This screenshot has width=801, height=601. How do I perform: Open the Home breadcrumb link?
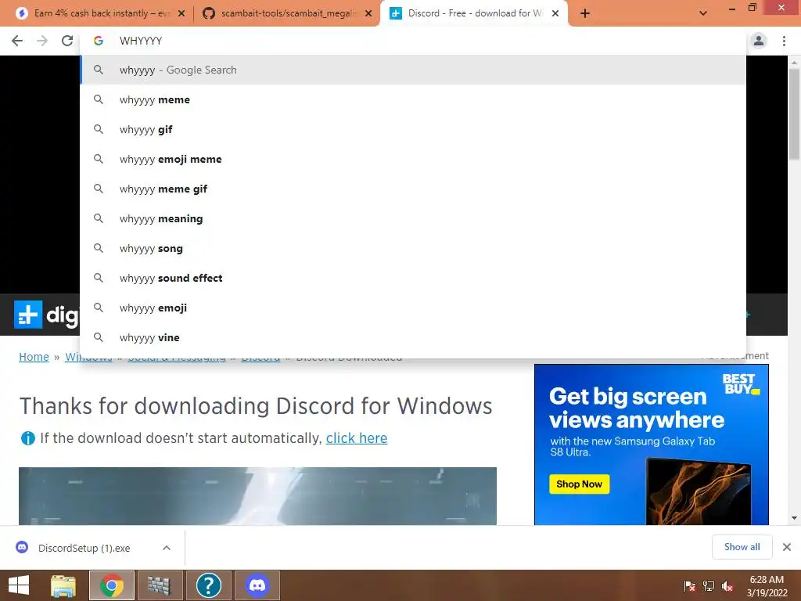tap(34, 357)
